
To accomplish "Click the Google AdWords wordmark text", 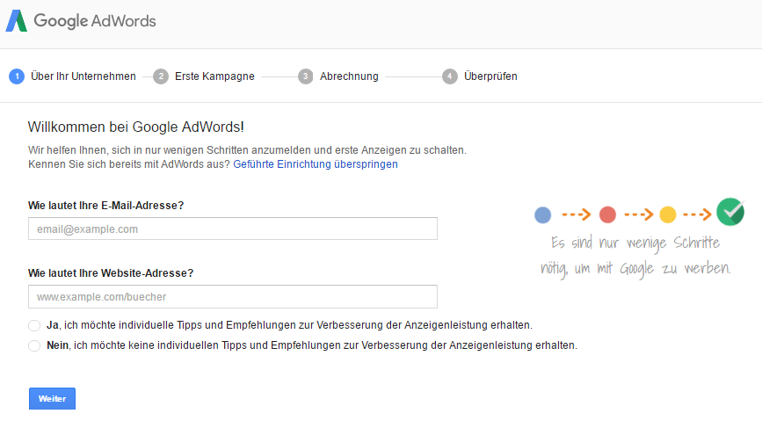I will click(x=95, y=21).
